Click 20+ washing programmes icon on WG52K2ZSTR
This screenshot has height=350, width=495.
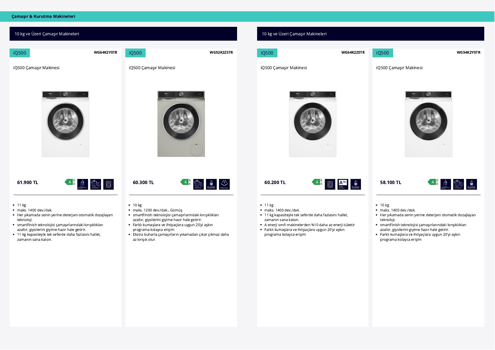coord(211,184)
